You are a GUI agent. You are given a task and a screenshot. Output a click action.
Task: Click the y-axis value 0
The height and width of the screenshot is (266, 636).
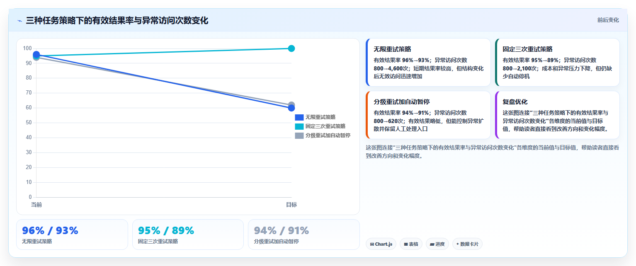[x=30, y=197]
